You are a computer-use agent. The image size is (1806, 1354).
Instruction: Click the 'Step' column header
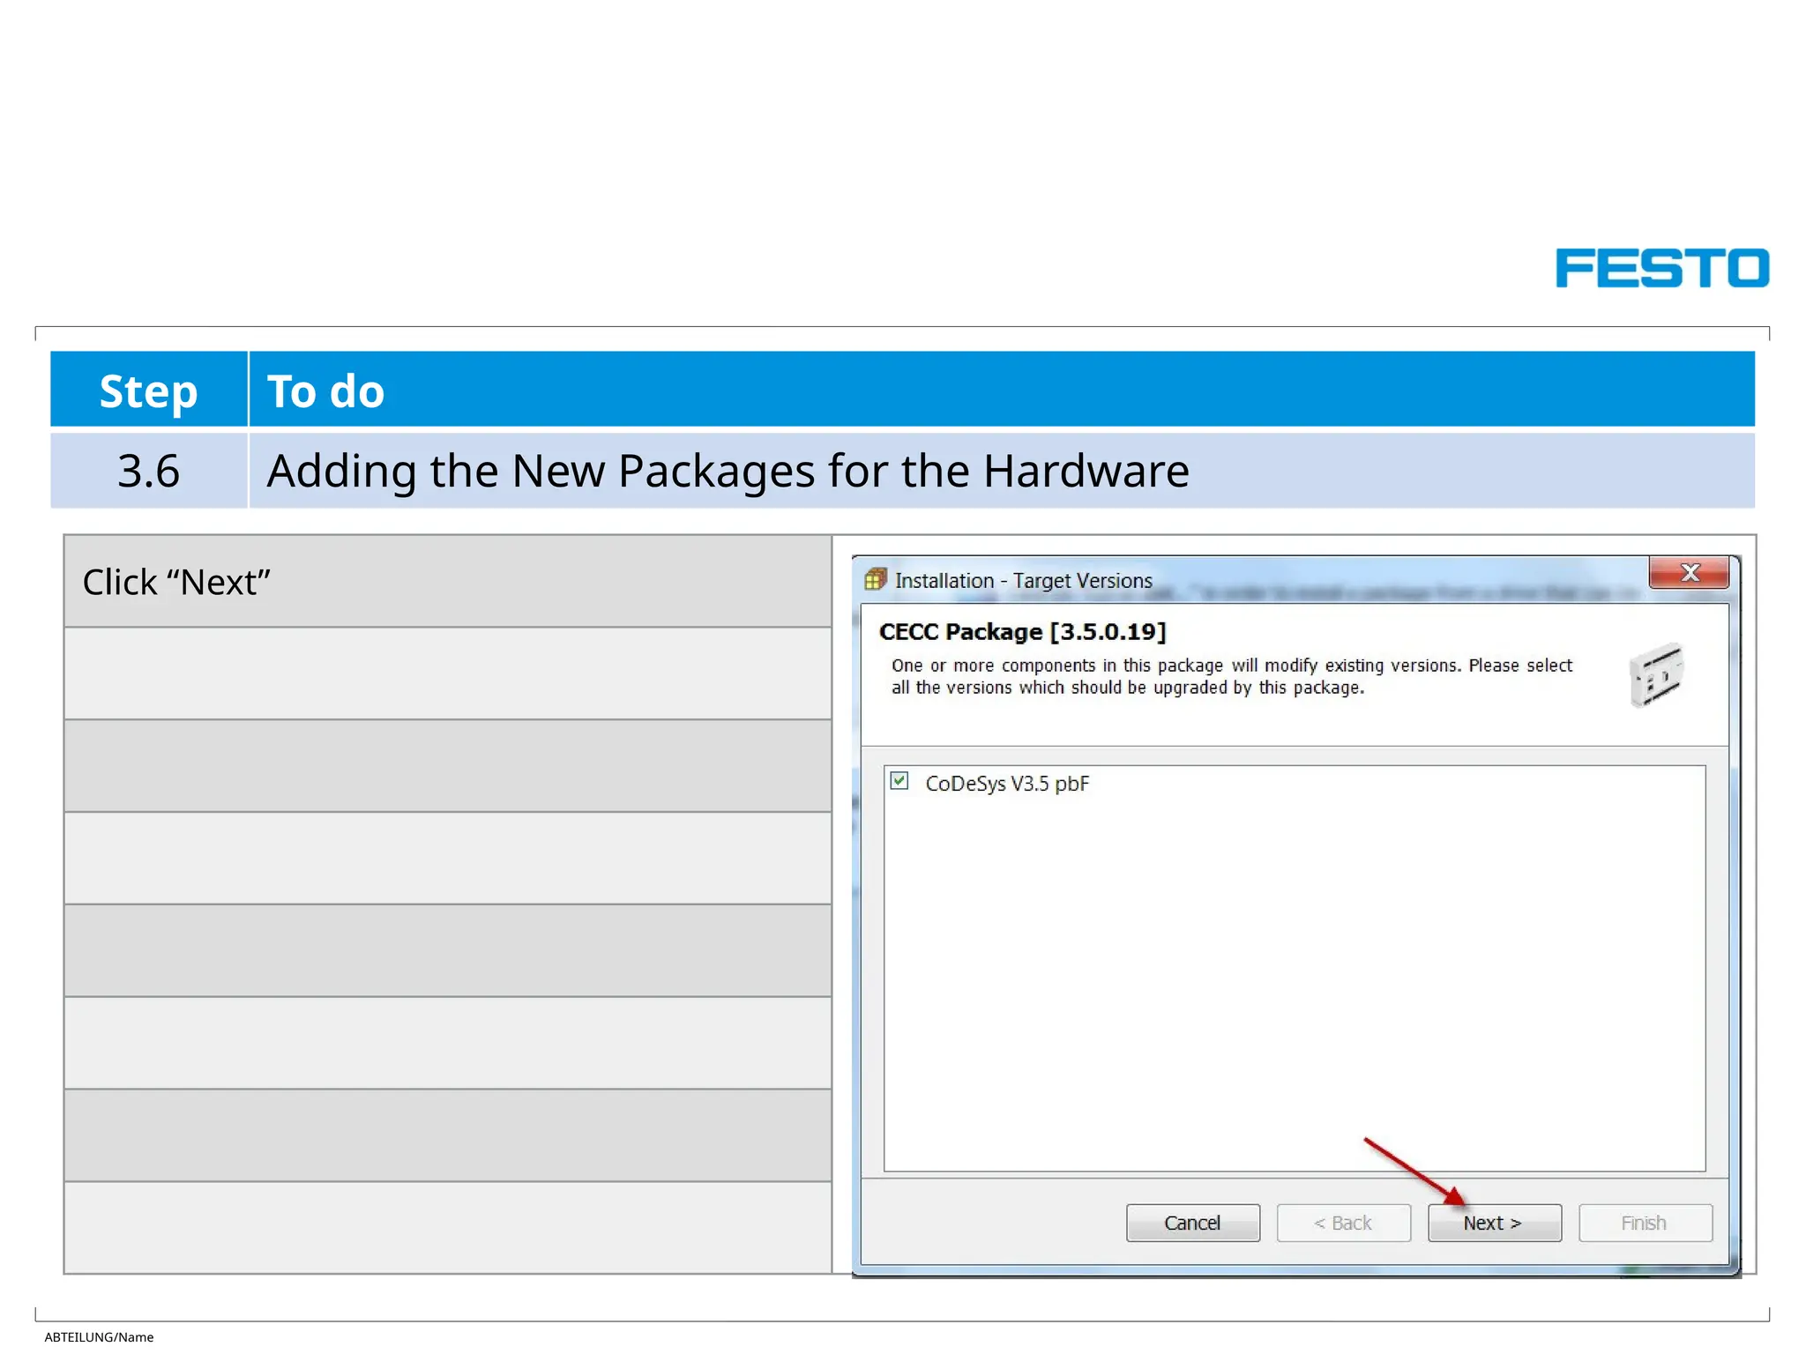(148, 390)
